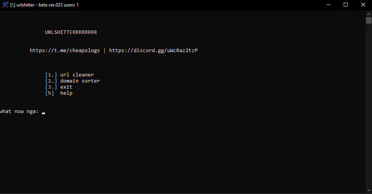Image resolution: width=372 pixels, height=194 pixels.
Task: Open the t.me/cheapxlogs Telegram link
Action: tap(65, 50)
